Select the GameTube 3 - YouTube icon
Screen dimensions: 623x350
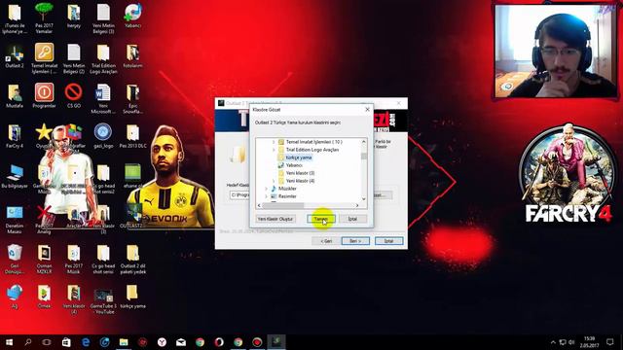click(x=103, y=300)
